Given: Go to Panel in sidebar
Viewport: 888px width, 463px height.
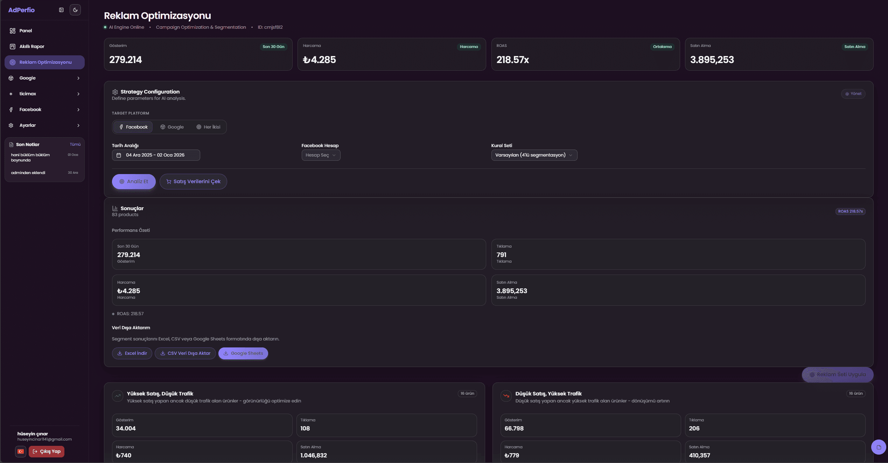Looking at the screenshot, I should coord(26,31).
